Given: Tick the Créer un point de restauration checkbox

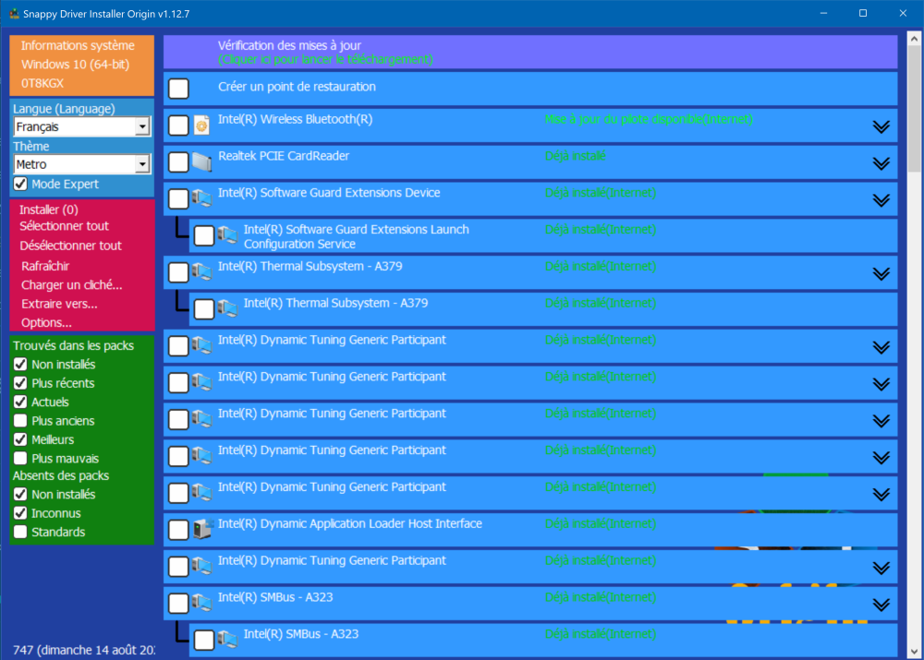Looking at the screenshot, I should coord(178,89).
